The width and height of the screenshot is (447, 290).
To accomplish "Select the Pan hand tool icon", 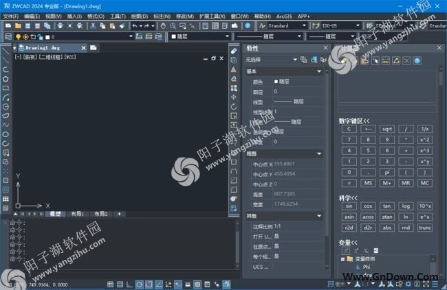I will tap(163, 26).
